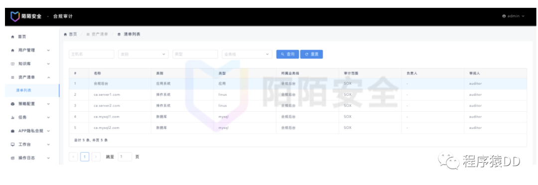Click the 审阅人 column header

pos(475,73)
